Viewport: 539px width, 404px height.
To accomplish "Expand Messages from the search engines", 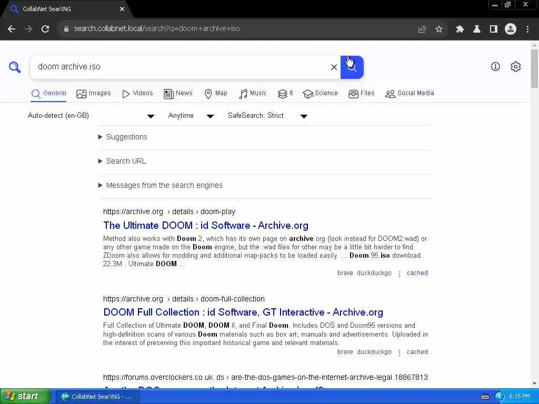I will click(x=161, y=186).
